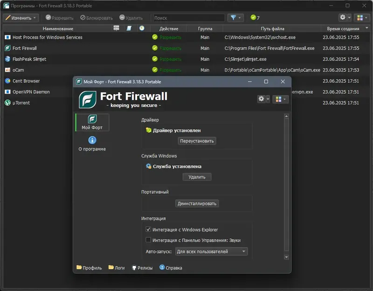Screen dimensions: 373x291
Task: Open the Логи folder link
Action: 117,268
